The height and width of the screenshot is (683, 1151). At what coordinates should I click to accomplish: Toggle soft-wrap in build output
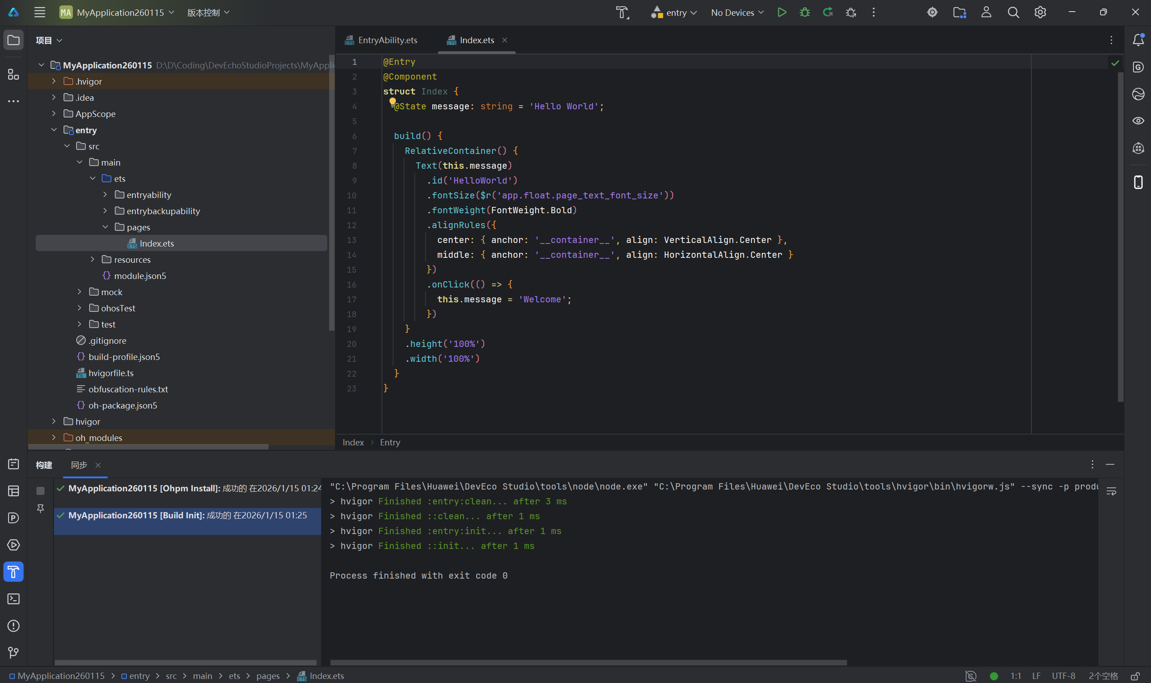point(1111,491)
